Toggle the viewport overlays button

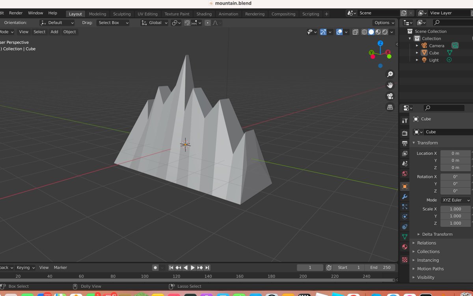pos(339,32)
